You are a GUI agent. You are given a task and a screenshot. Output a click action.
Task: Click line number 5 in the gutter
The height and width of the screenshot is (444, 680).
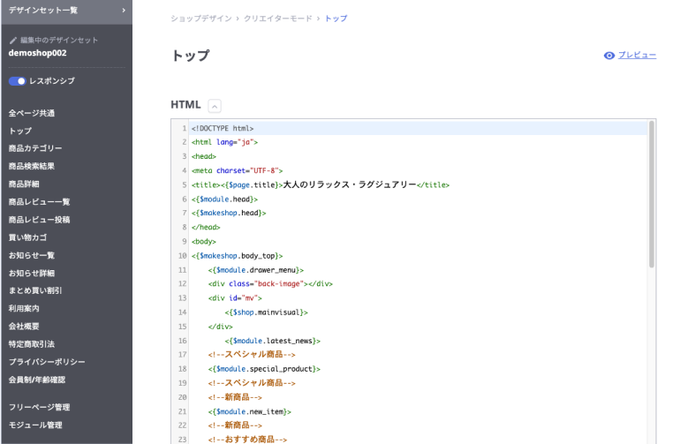point(184,184)
